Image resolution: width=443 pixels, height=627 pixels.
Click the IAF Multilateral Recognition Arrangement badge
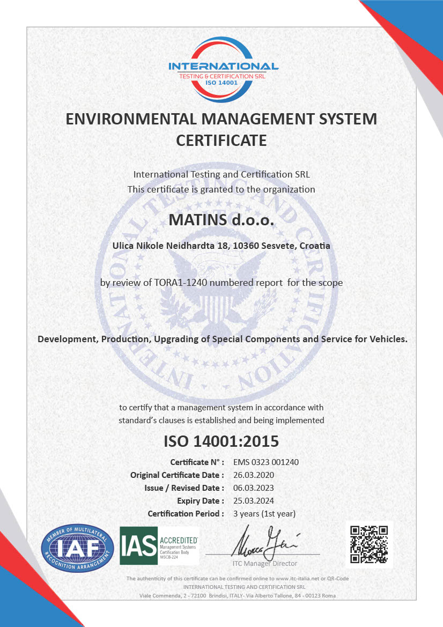point(78,548)
